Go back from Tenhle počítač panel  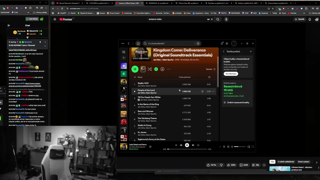point(224,51)
